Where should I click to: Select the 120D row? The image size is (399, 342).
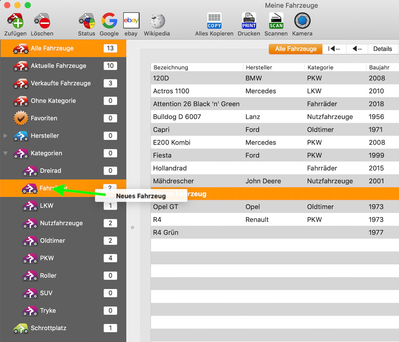pyautogui.click(x=275, y=78)
